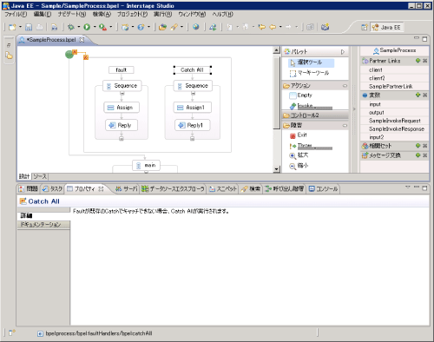
Task: Click the folder icon in left side bar
Action: click(9, 56)
